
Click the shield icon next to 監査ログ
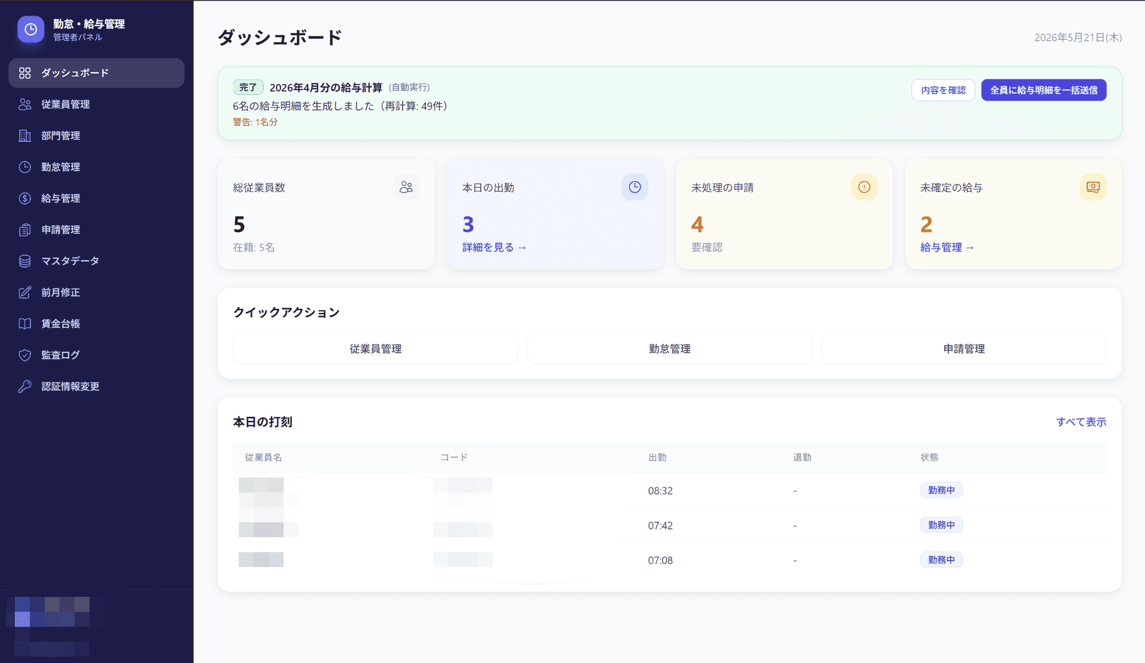coord(24,355)
